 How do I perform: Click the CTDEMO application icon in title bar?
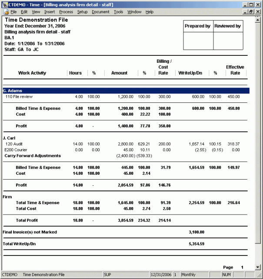[4, 4]
